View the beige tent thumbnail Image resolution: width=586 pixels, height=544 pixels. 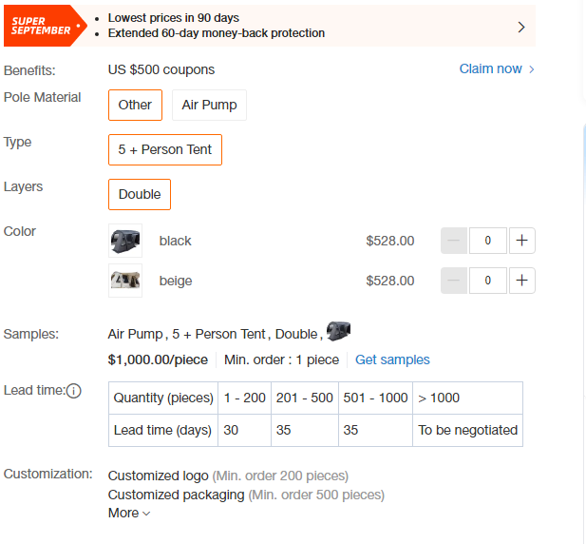[125, 281]
